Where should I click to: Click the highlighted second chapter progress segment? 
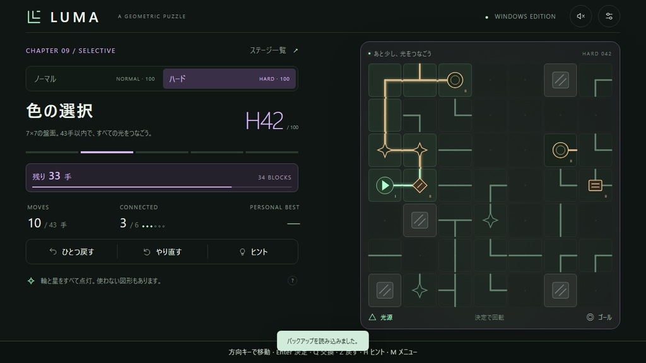(x=107, y=152)
